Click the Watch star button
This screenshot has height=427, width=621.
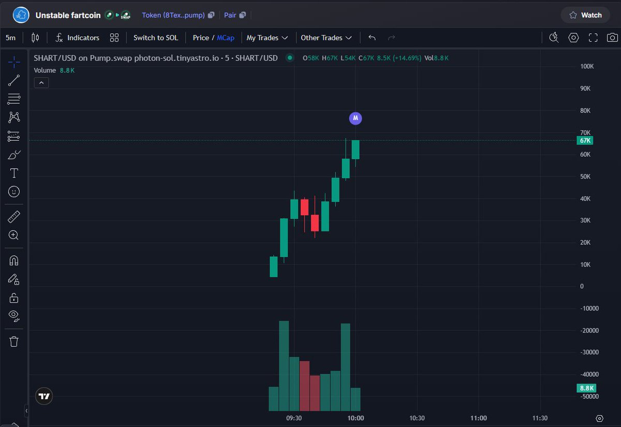click(x=585, y=15)
